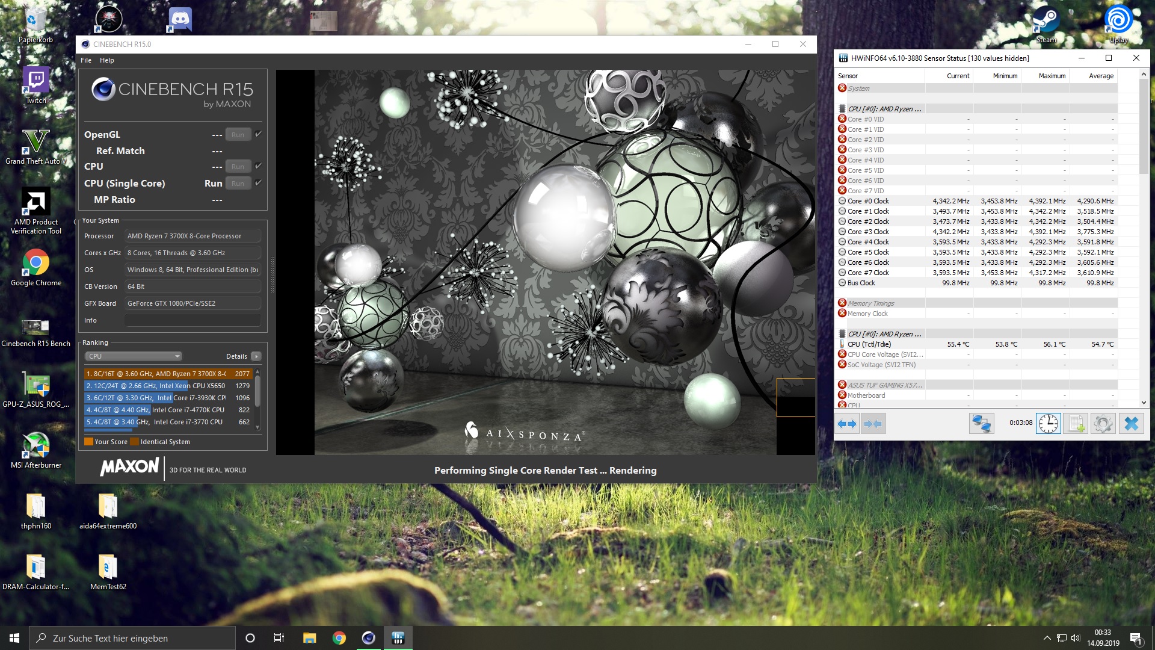The width and height of the screenshot is (1155, 650).
Task: Select ranking row Core i7-3930K 1096
Action: pyautogui.click(x=168, y=398)
